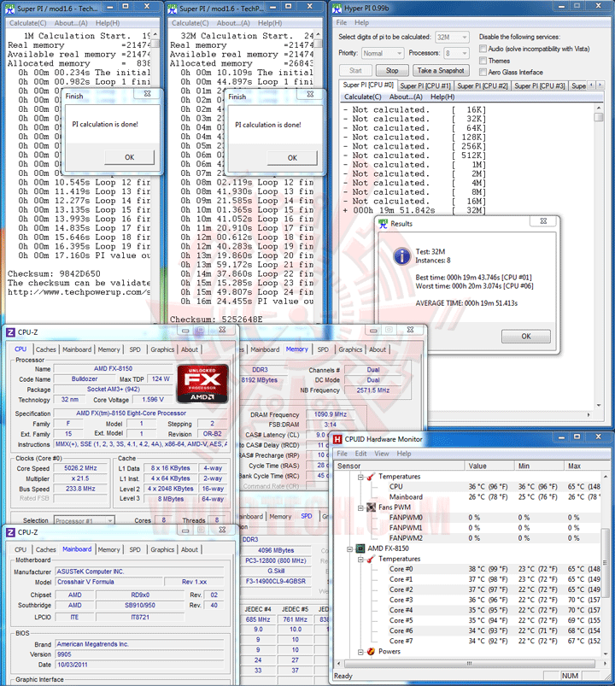Screen dimensions: 615x686
Task: Close the Results dialog
Action: [543, 221]
